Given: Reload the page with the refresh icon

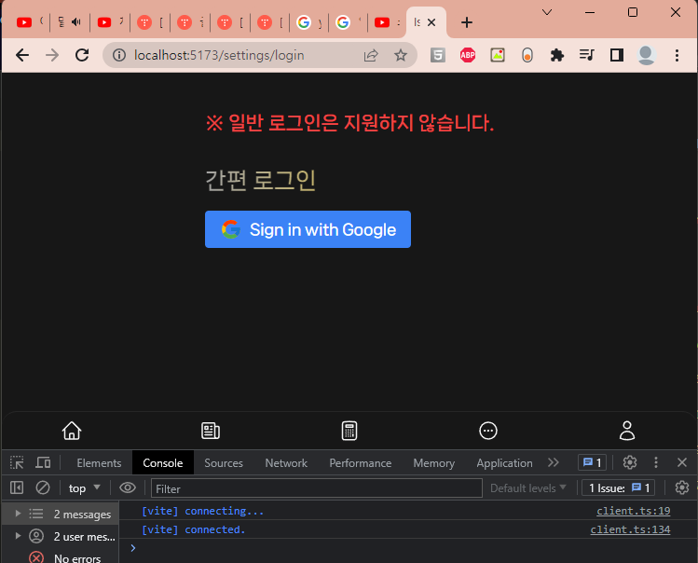Looking at the screenshot, I should [x=82, y=55].
